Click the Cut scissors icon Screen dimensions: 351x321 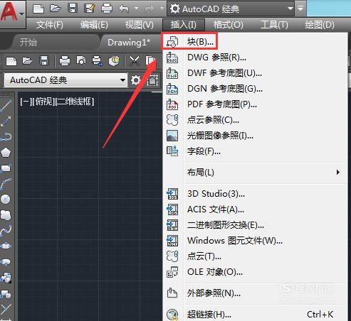click(135, 61)
